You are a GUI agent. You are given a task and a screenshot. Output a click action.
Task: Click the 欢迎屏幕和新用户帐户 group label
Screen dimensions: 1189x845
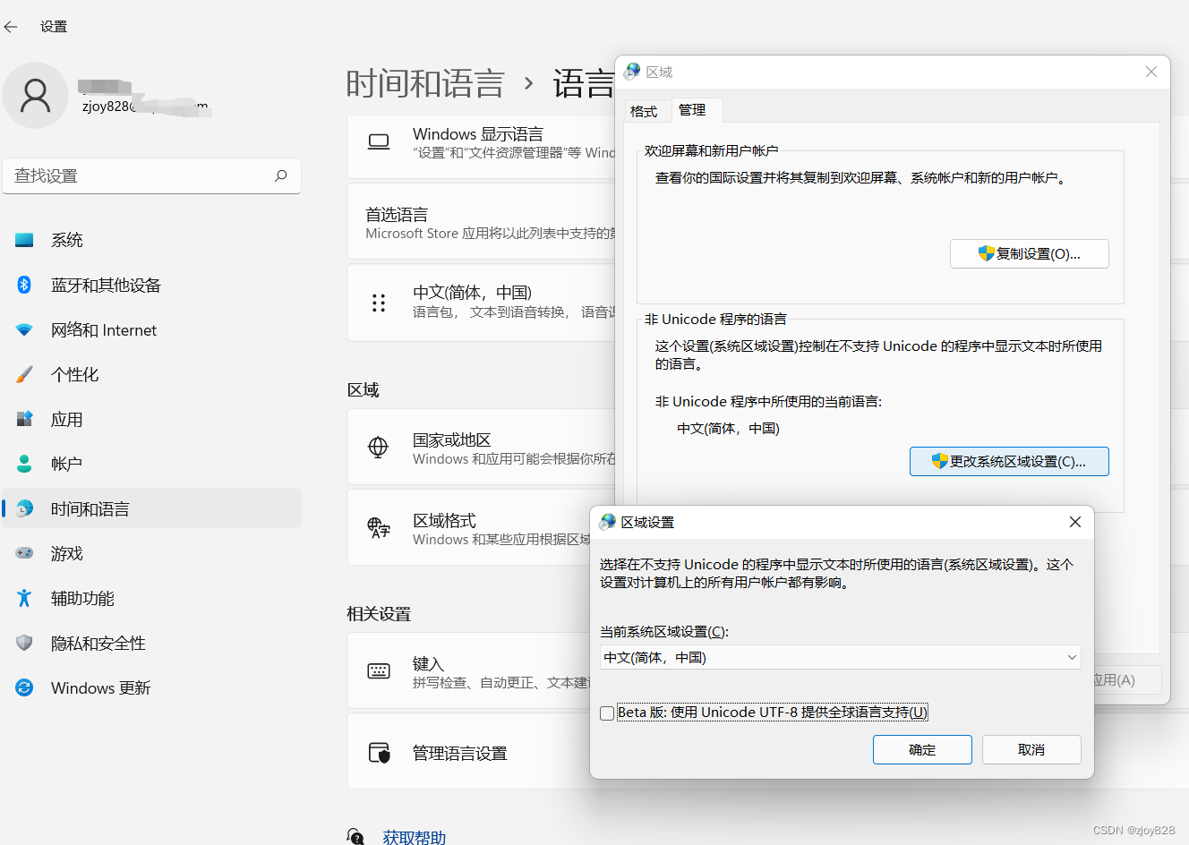point(711,150)
